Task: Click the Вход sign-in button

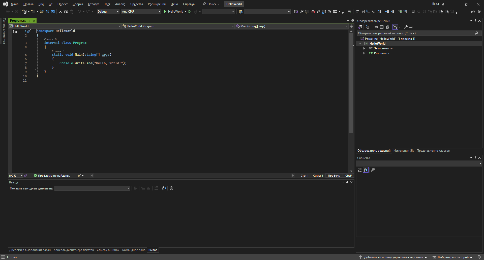Action: point(438,4)
